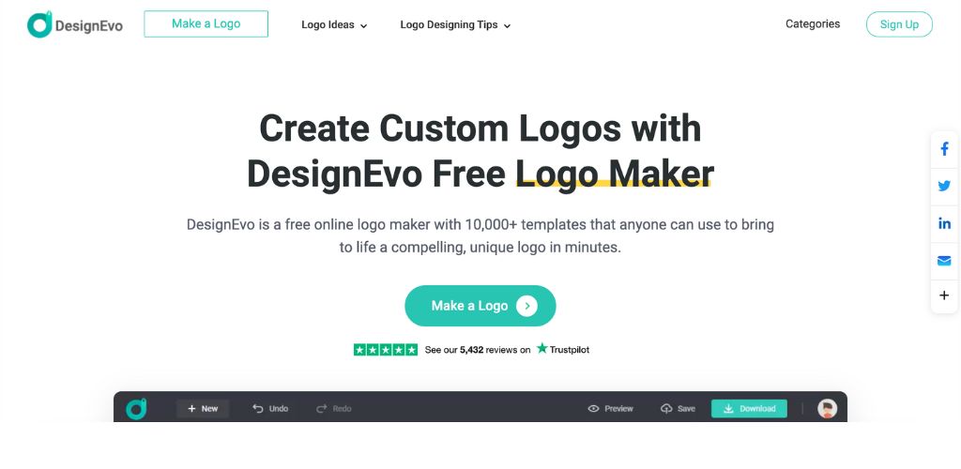Share page via Twitter icon

(x=944, y=186)
